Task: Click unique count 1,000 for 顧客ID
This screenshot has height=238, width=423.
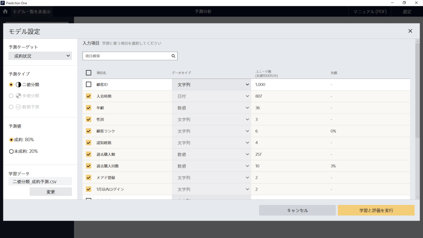Action: pos(260,84)
